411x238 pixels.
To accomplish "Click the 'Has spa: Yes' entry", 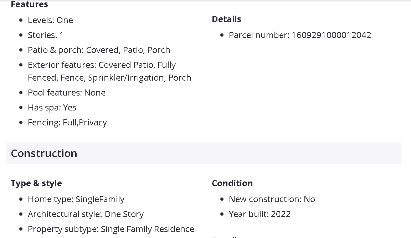I will point(52,108).
